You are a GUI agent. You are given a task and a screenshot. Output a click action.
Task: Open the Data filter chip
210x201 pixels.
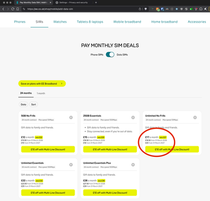click(24, 105)
